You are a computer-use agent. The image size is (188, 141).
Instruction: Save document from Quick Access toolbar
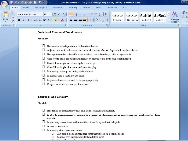(12, 2)
